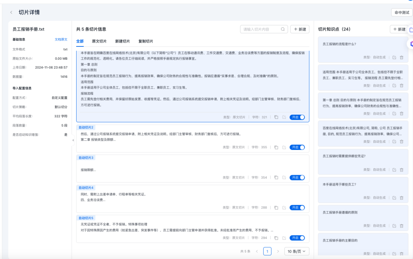The width and height of the screenshot is (413, 259).
Task: Go to previous page in pagination
Action: (x=257, y=251)
